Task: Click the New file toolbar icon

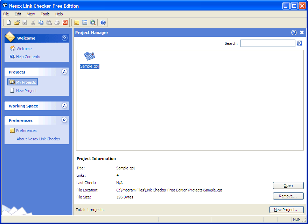Action: (x=9, y=23)
